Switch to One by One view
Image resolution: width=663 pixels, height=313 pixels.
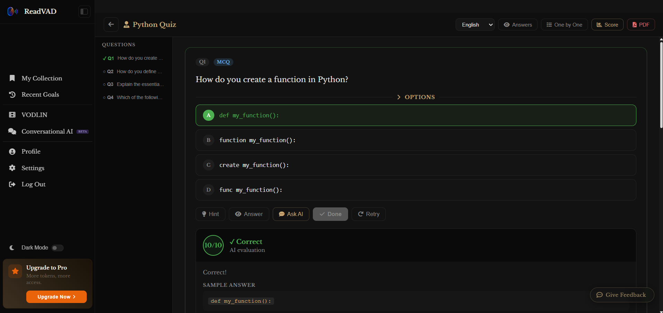(564, 25)
